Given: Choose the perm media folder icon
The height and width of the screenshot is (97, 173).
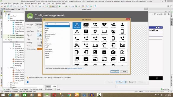Looking at the screenshot, I should click(x=86, y=25).
